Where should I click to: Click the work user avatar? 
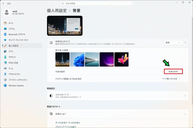[x=7, y=12]
